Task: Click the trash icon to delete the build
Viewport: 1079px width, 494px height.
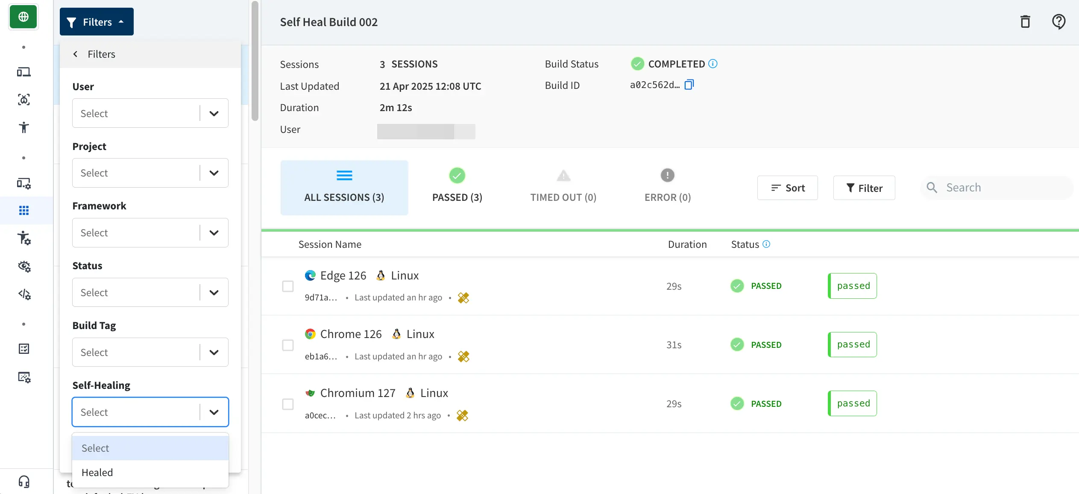Action: (1025, 21)
